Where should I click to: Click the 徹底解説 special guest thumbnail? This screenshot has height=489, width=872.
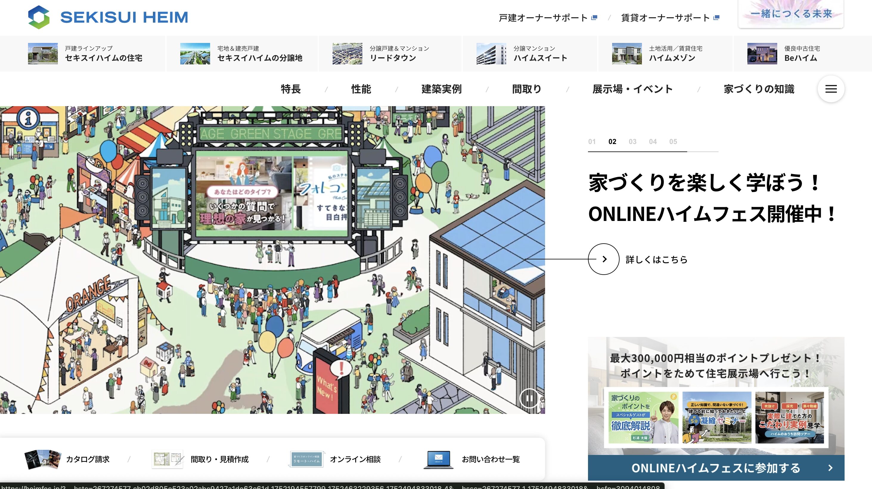(643, 417)
